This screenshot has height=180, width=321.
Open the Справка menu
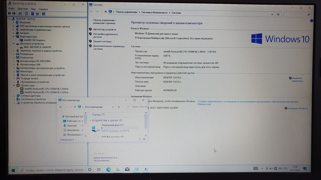coord(43,9)
